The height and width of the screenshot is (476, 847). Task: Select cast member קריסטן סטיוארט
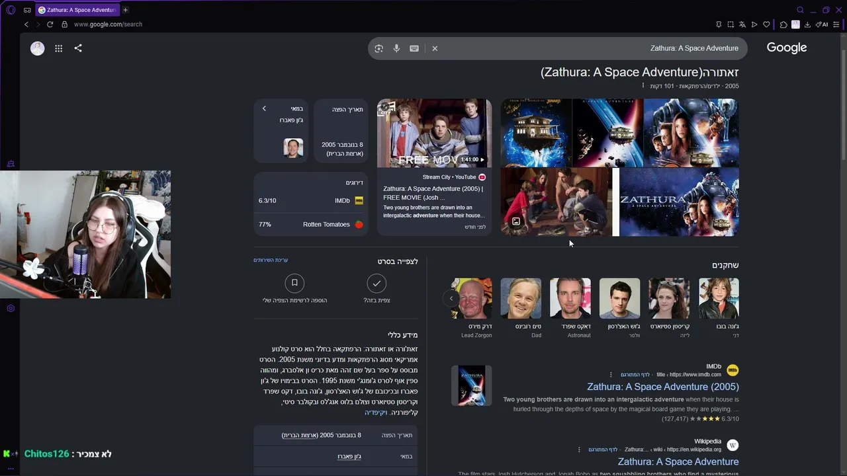click(x=669, y=308)
